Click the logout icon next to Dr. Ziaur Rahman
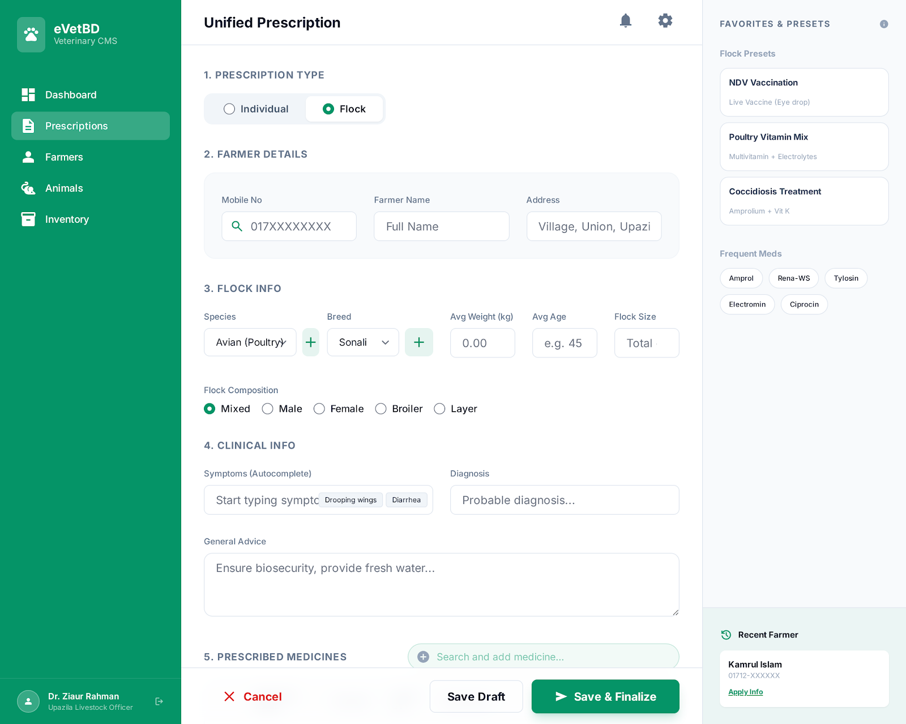The height and width of the screenshot is (724, 906). (159, 701)
